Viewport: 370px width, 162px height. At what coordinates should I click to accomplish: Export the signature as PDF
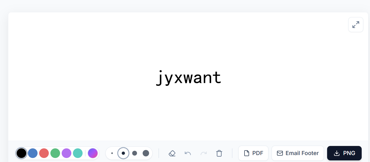[x=253, y=153]
